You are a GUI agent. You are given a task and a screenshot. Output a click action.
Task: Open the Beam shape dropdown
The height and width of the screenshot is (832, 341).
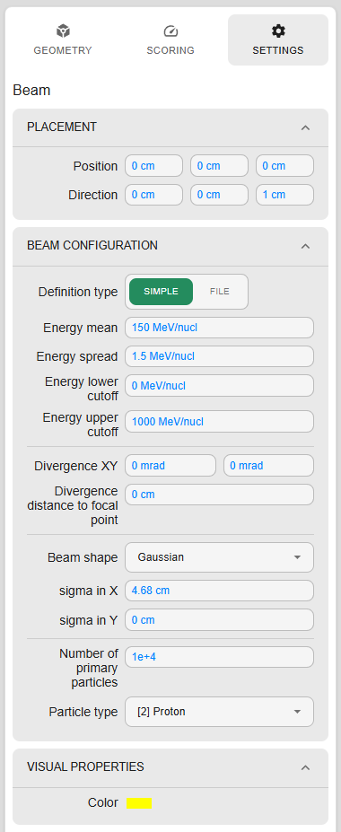[x=219, y=557]
